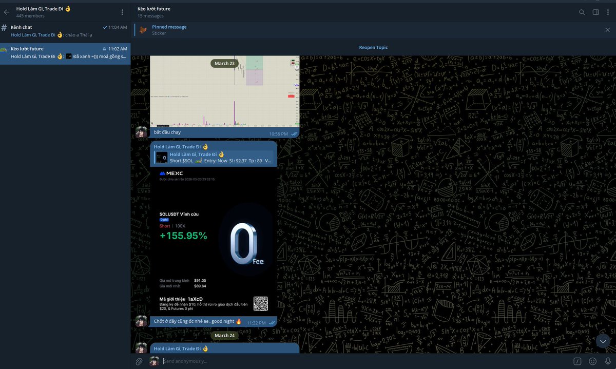The height and width of the screenshot is (369, 616).
Task: Close the pinned message bar
Action: (x=608, y=30)
